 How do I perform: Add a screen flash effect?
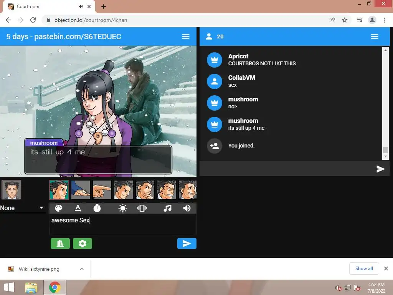[x=122, y=208]
